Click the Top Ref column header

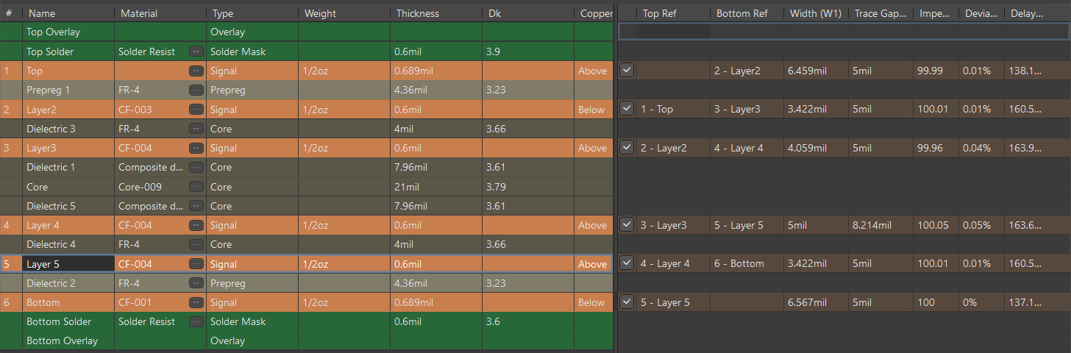point(659,13)
